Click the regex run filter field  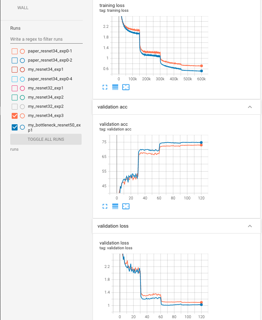pos(46,39)
